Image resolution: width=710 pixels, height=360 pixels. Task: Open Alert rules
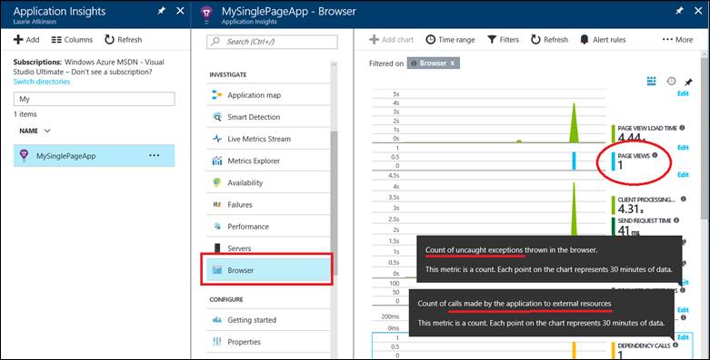click(603, 40)
